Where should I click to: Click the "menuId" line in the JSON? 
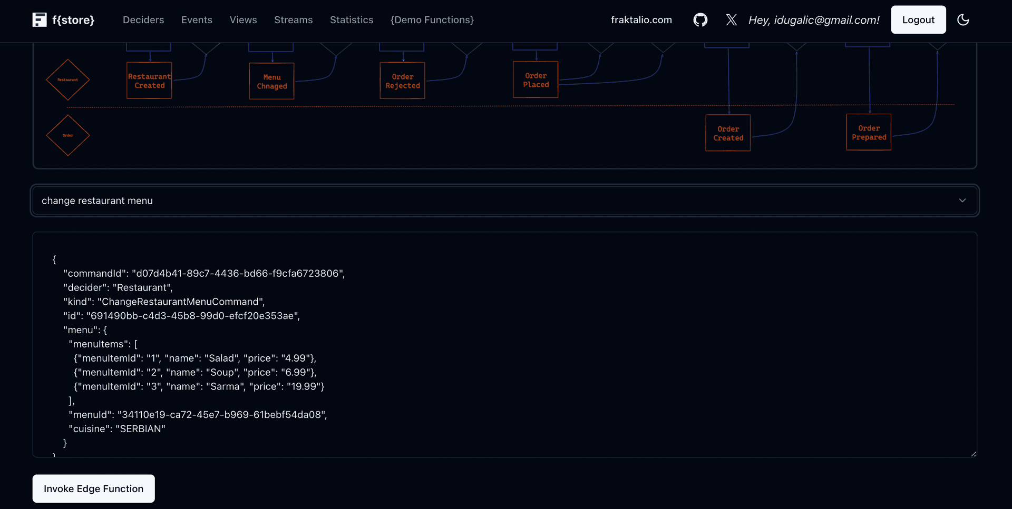click(x=198, y=415)
